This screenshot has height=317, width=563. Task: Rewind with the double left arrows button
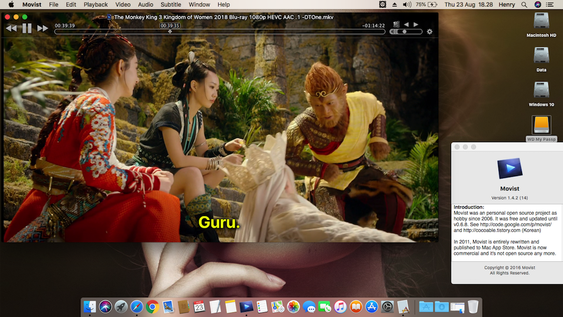coord(11,28)
